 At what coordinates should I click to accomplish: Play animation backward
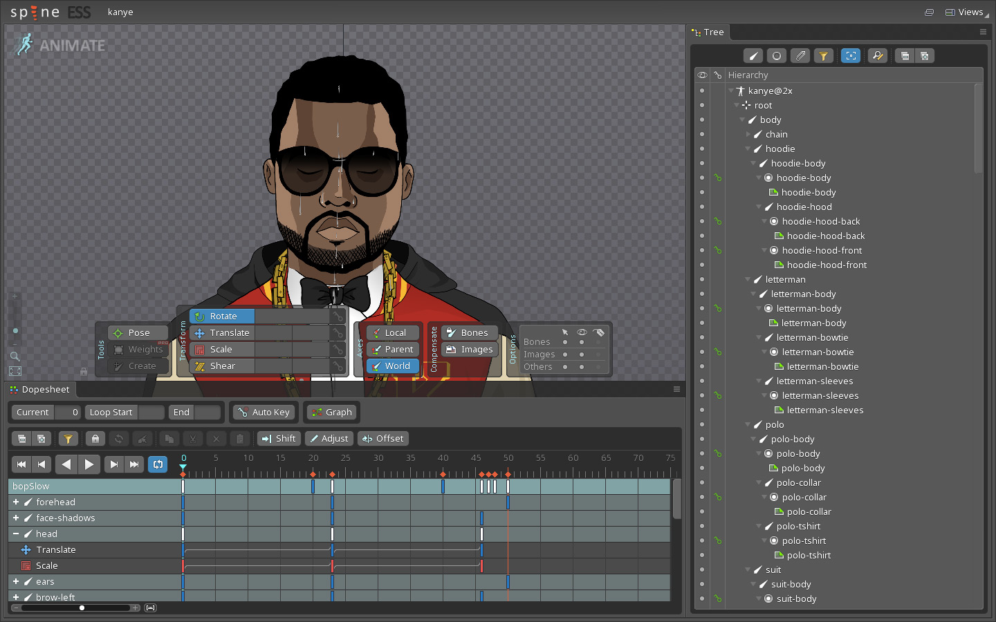(x=66, y=464)
